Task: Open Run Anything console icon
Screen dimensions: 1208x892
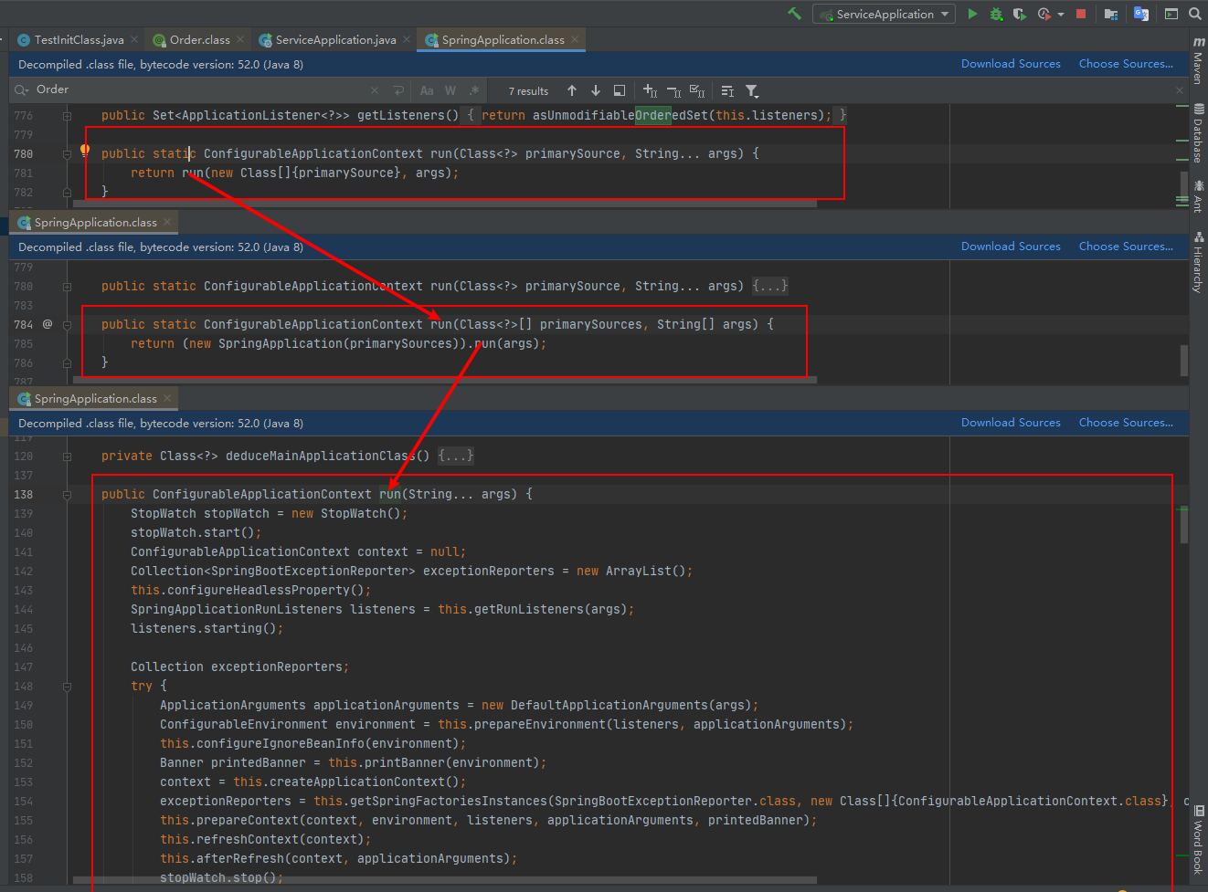Action: click(1171, 14)
